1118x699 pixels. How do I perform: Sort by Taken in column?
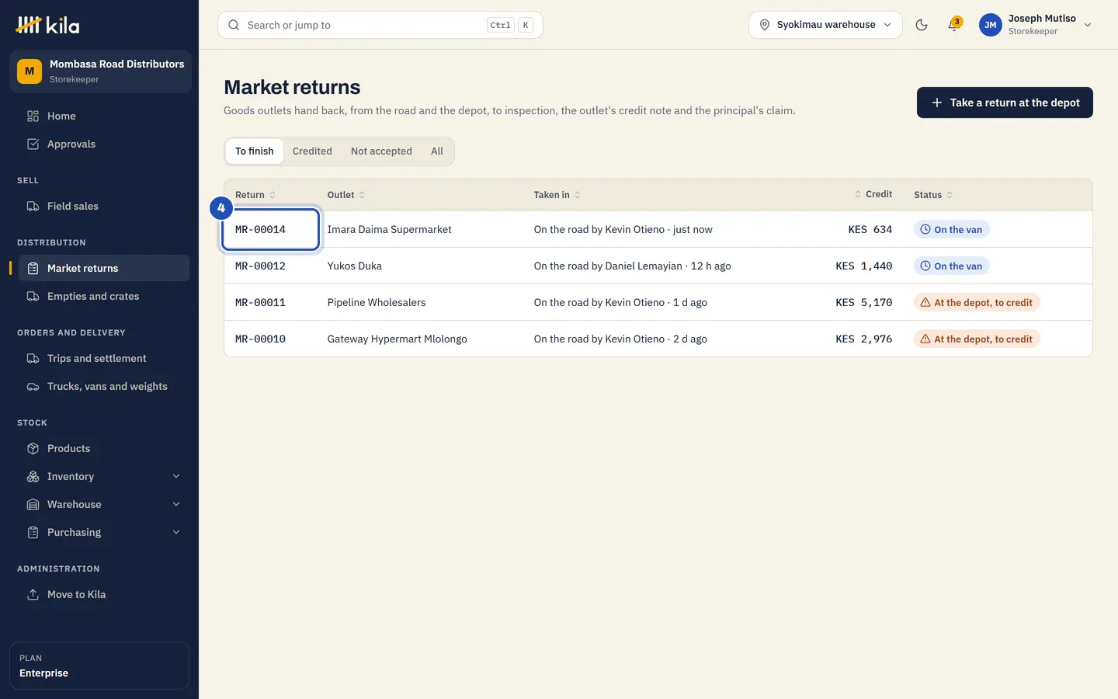[x=557, y=195]
